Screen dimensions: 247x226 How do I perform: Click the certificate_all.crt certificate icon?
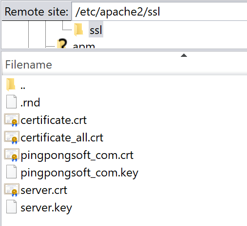click(12, 138)
